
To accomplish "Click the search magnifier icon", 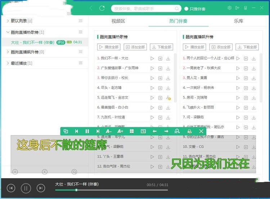I will pos(177,8).
